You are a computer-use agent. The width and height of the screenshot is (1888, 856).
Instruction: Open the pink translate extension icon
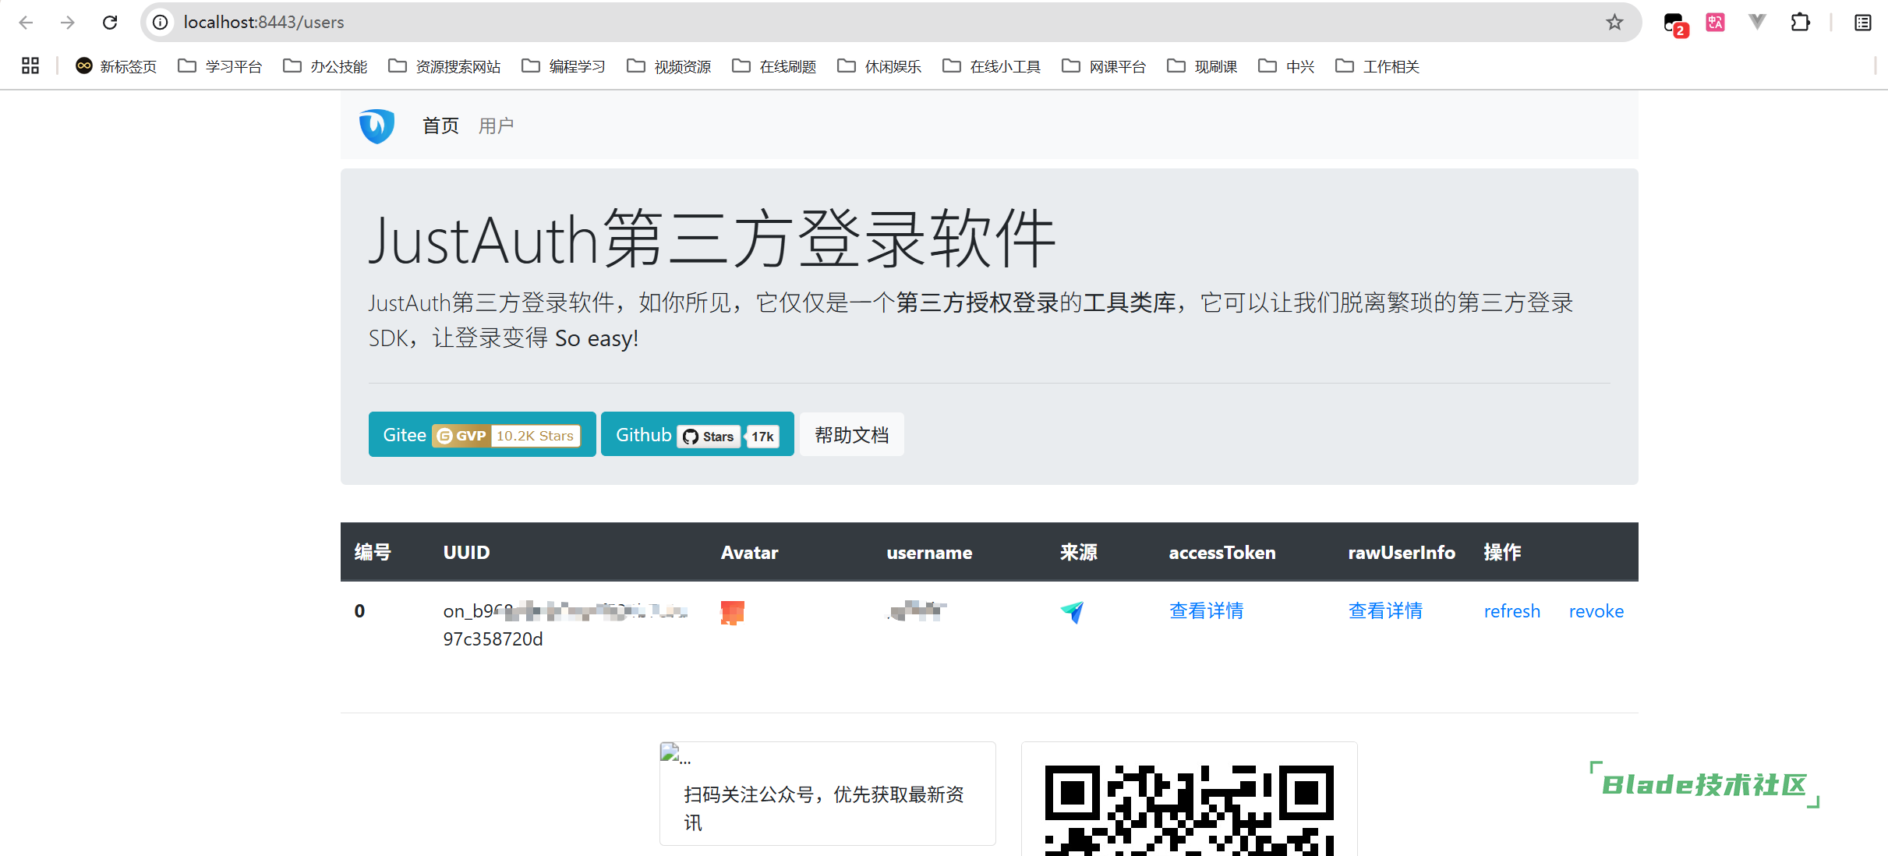1715,23
